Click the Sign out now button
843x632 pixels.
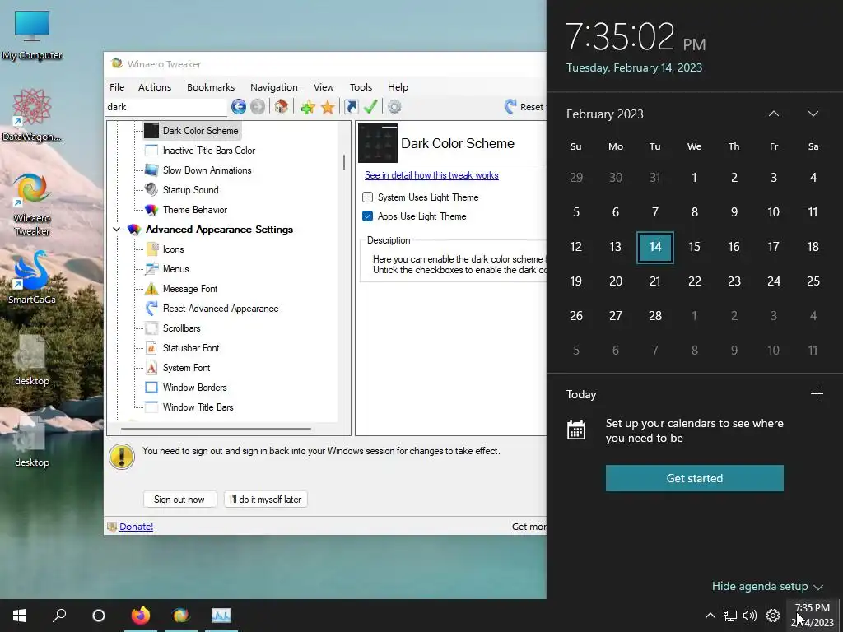click(x=179, y=500)
